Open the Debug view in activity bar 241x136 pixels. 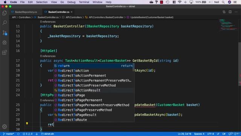(5, 43)
